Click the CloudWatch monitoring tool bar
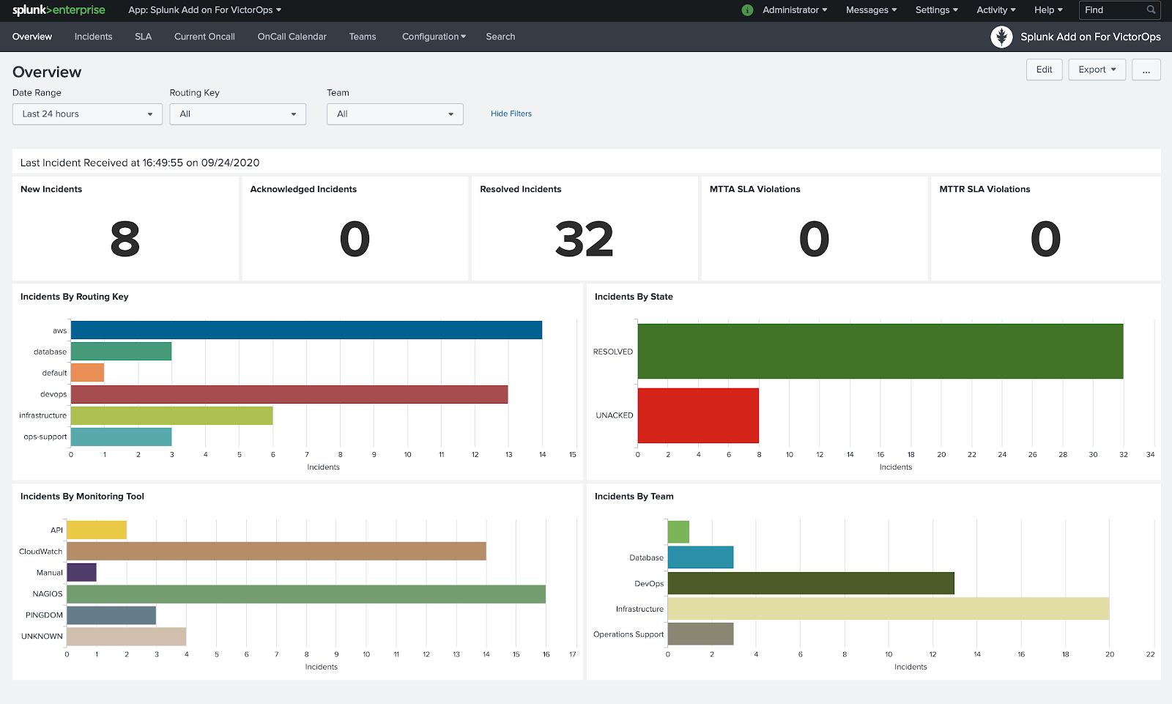Screen dimensions: 1172x704 point(276,551)
